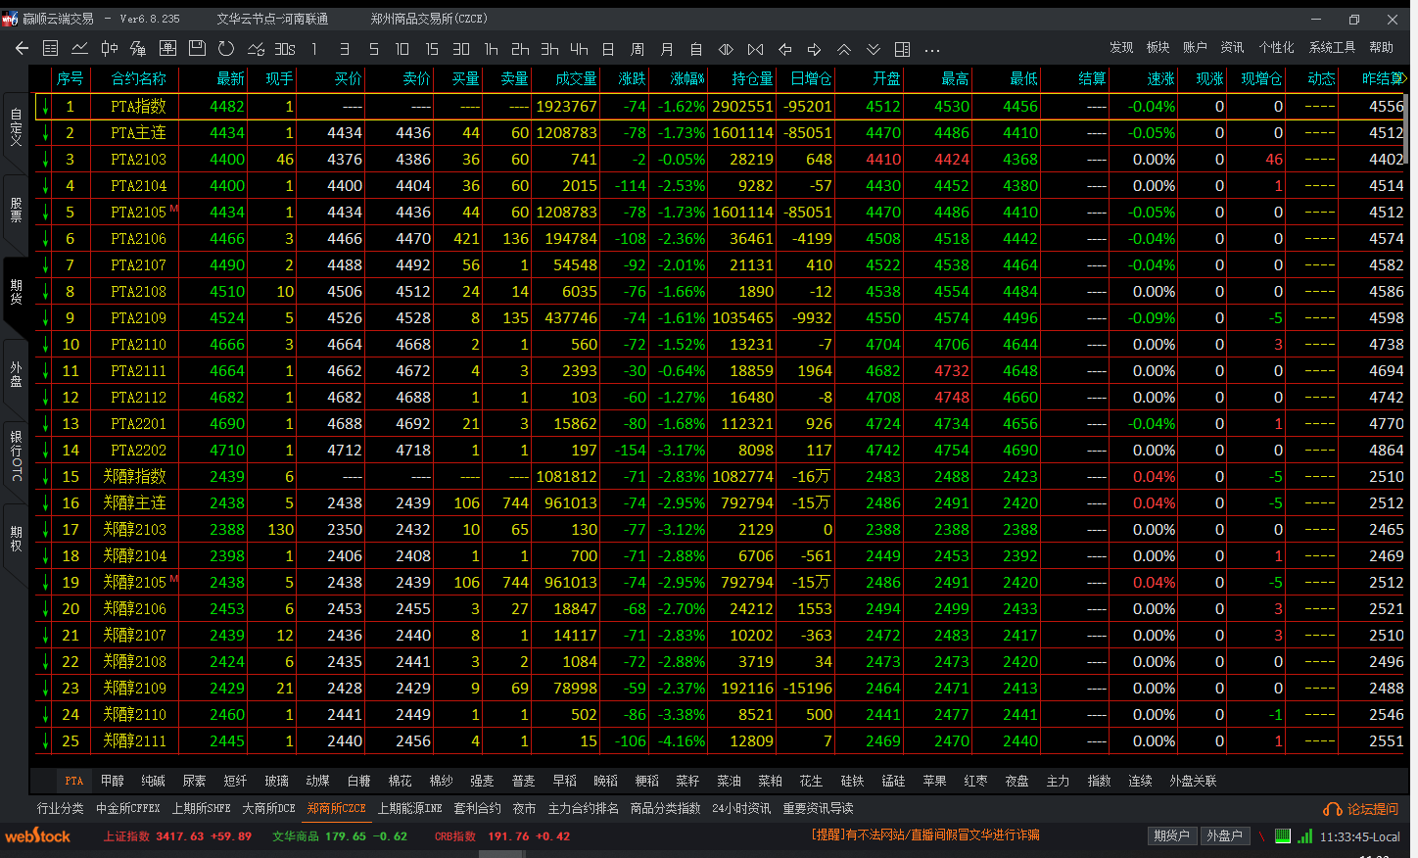This screenshot has height=858, width=1418.
Task: Select the 1h period button
Action: (491, 48)
